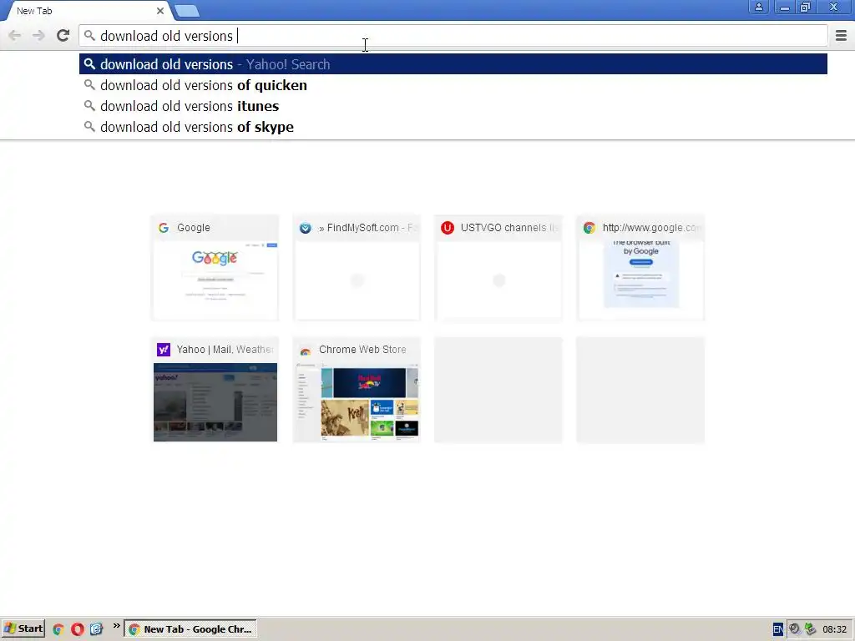
Task: Click the Yahoo purple favicon
Action: click(x=164, y=350)
